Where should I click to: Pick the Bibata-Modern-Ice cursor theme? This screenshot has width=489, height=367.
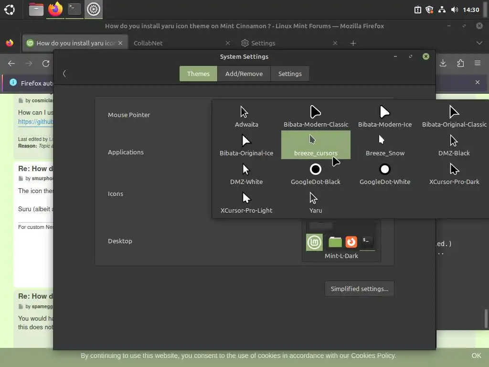point(385,117)
